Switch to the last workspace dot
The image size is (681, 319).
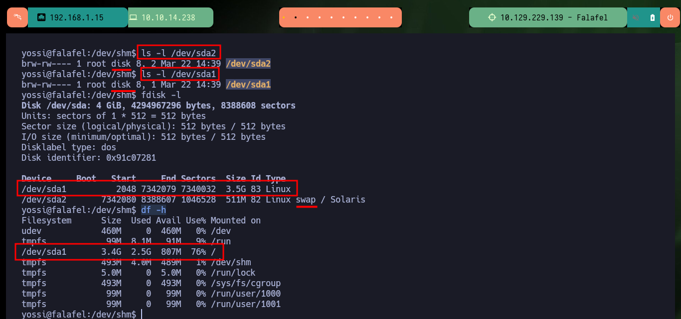click(392, 17)
